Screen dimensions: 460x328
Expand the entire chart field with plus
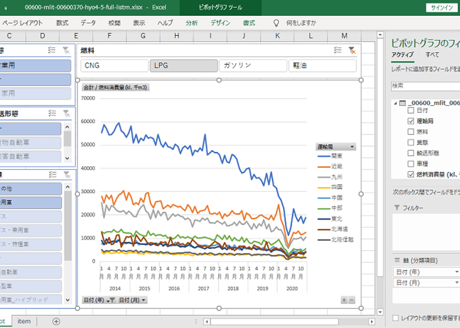pyautogui.click(x=344, y=300)
